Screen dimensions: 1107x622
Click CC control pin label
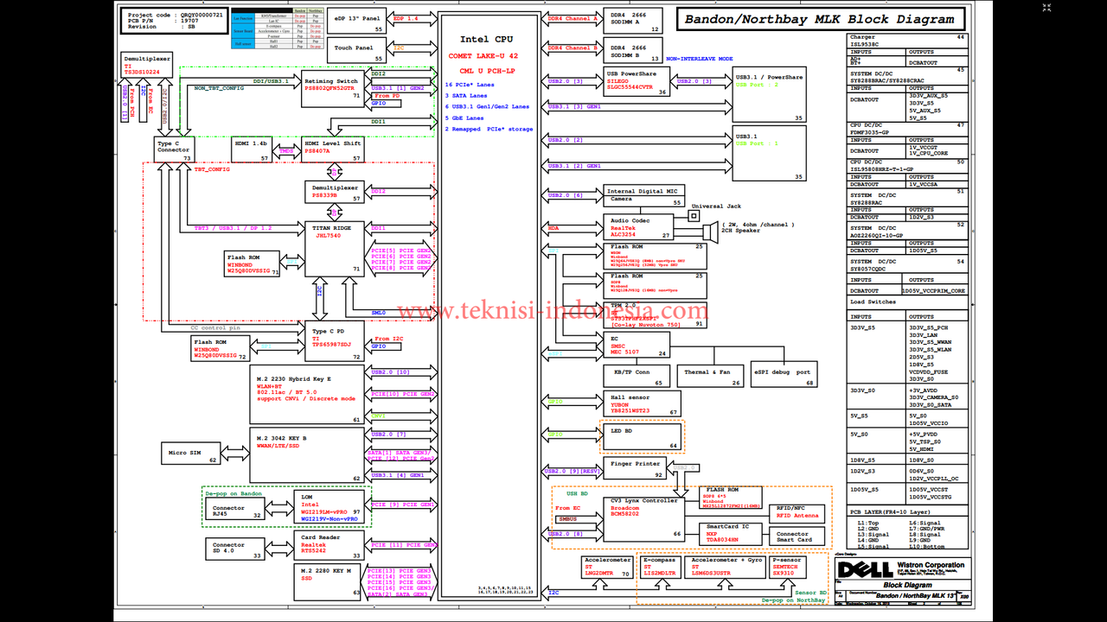click(214, 327)
